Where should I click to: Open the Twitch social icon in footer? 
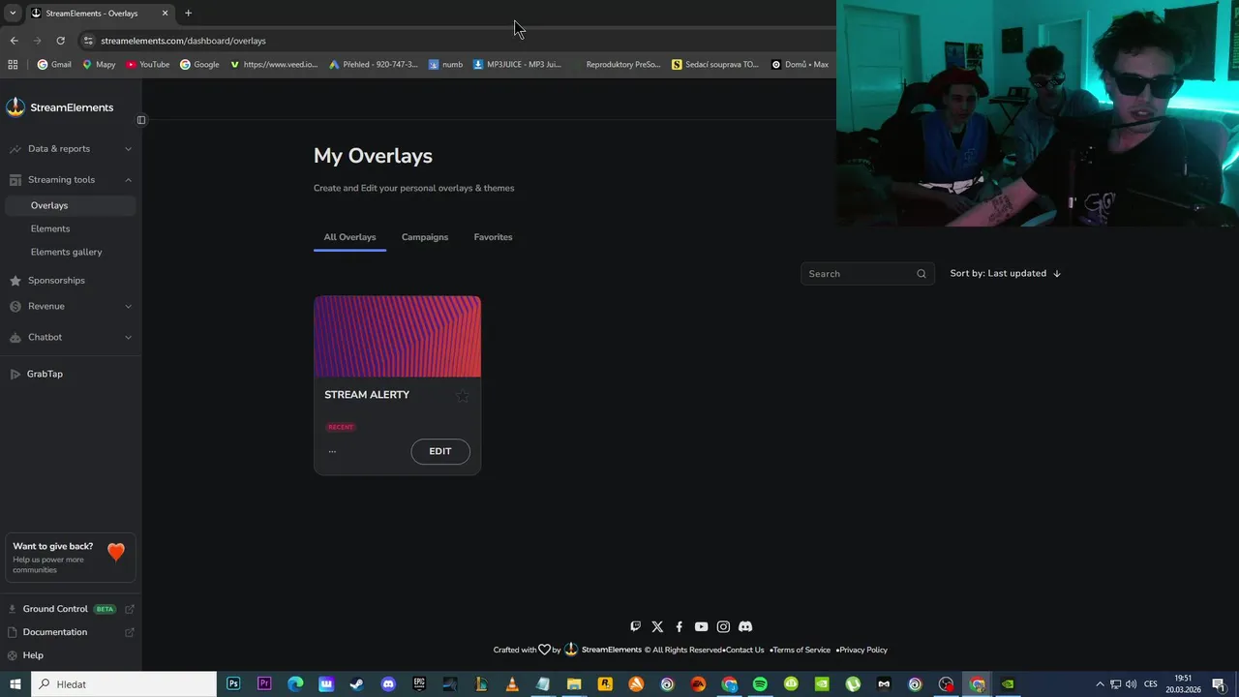coord(635,626)
